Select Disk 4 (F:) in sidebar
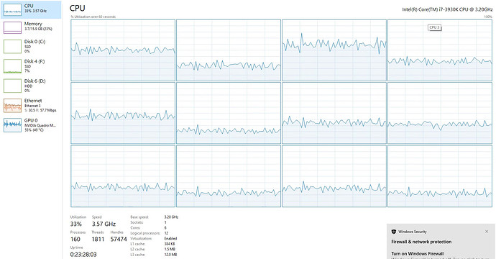This screenshot has width=496, height=259. click(x=32, y=66)
